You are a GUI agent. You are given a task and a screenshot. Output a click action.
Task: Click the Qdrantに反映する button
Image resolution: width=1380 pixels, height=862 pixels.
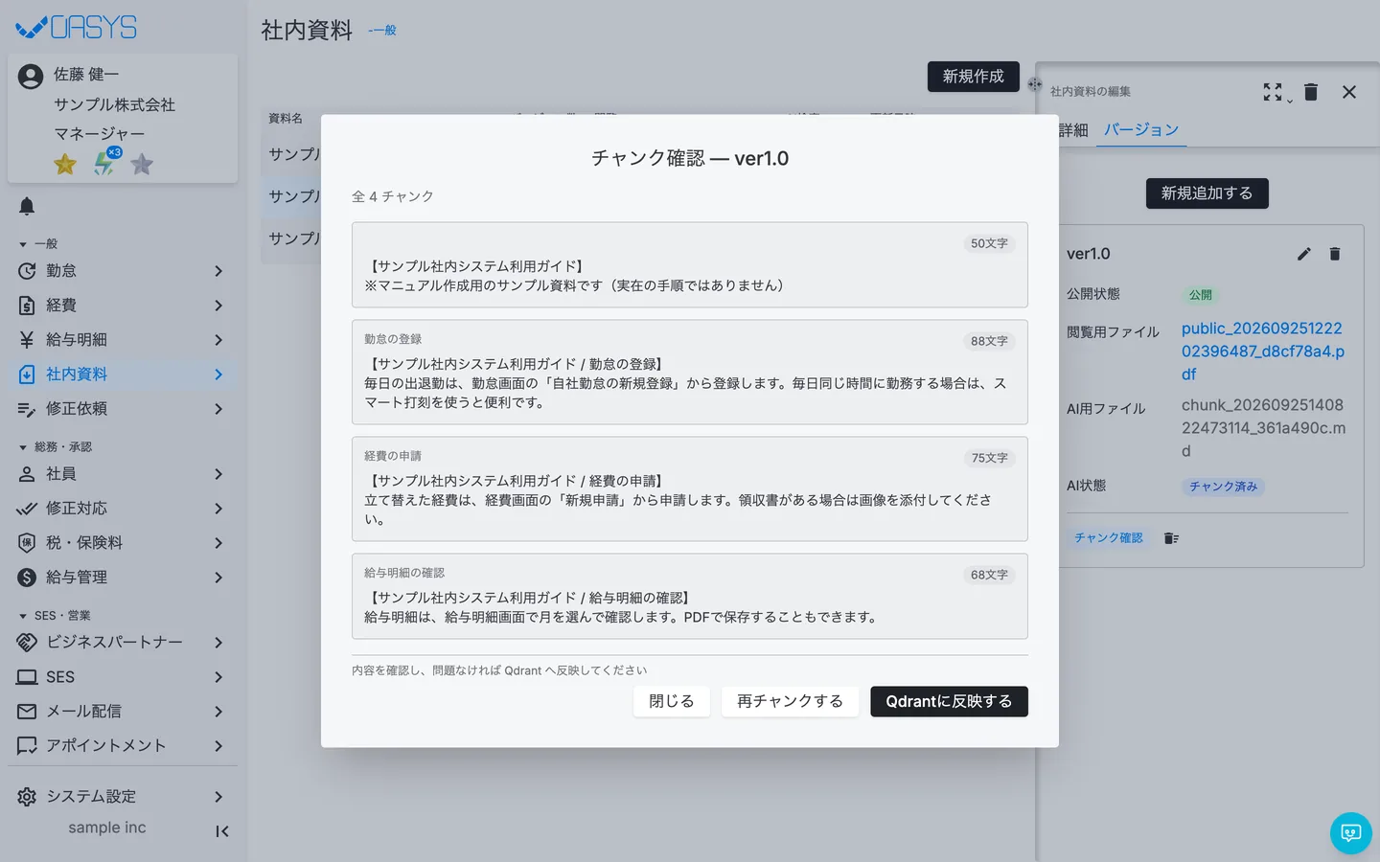tap(949, 701)
